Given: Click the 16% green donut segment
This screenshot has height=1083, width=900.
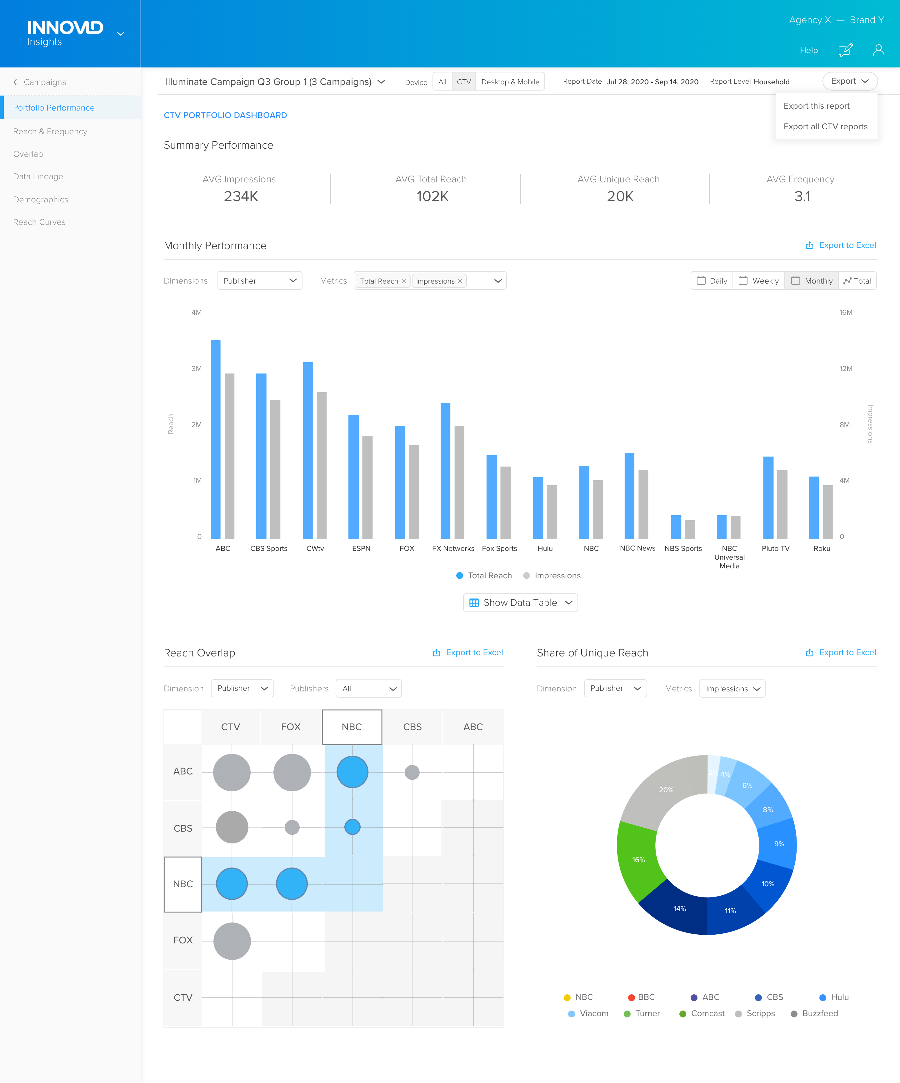Looking at the screenshot, I should (x=638, y=860).
